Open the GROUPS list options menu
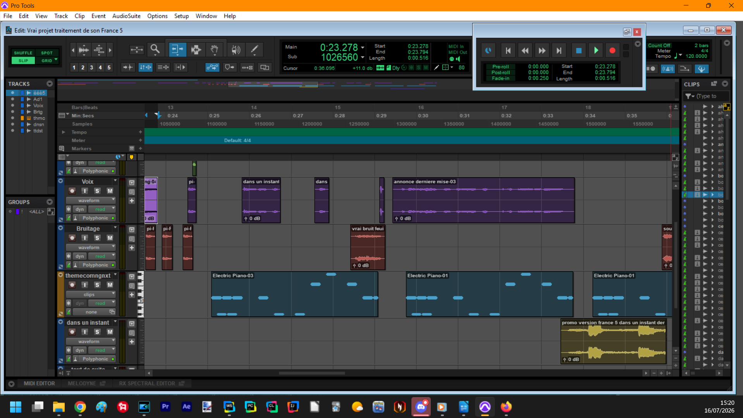 [x=50, y=202]
